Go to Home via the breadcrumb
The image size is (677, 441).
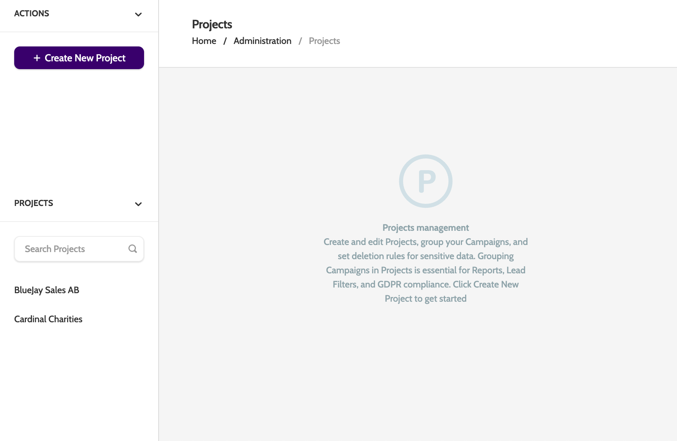[x=204, y=41]
